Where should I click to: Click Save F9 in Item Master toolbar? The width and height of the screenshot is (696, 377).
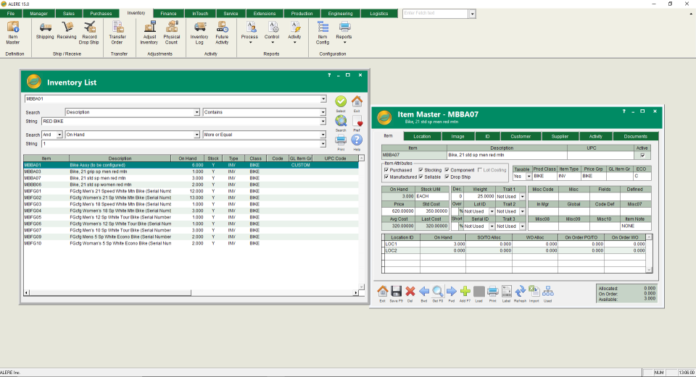[396, 292]
